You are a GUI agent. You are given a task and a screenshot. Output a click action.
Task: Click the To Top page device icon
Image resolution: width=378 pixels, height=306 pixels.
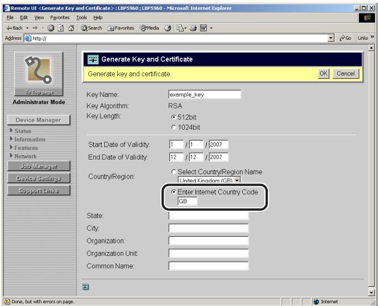(39, 74)
